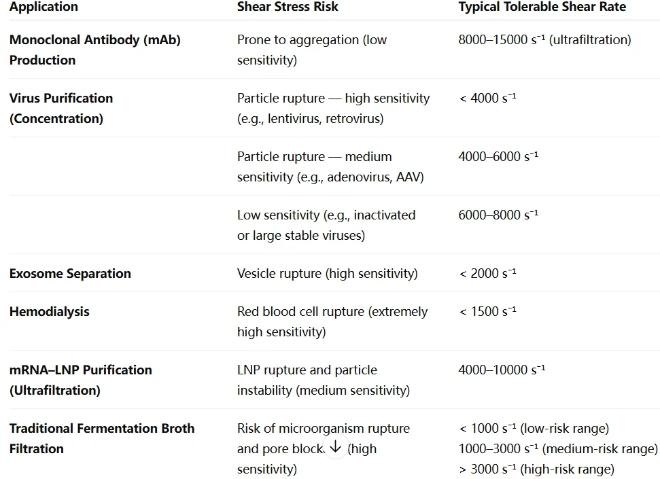The image size is (660, 479).
Task: Click the 1000–3000 s⁻¹ (medium-risk range) line
Action: pyautogui.click(x=558, y=448)
